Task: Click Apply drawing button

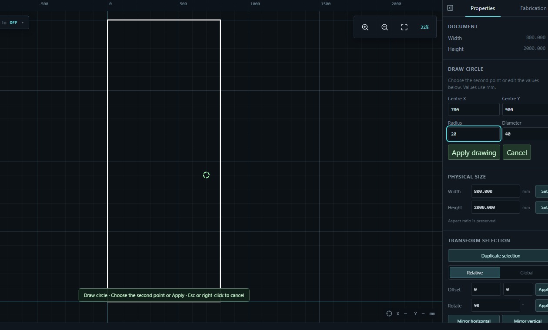Action: coord(474,152)
